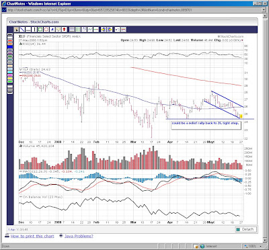Click the colored lines toolbar icon
Image resolution: width=269 pixels, height=250 pixels.
123,30
